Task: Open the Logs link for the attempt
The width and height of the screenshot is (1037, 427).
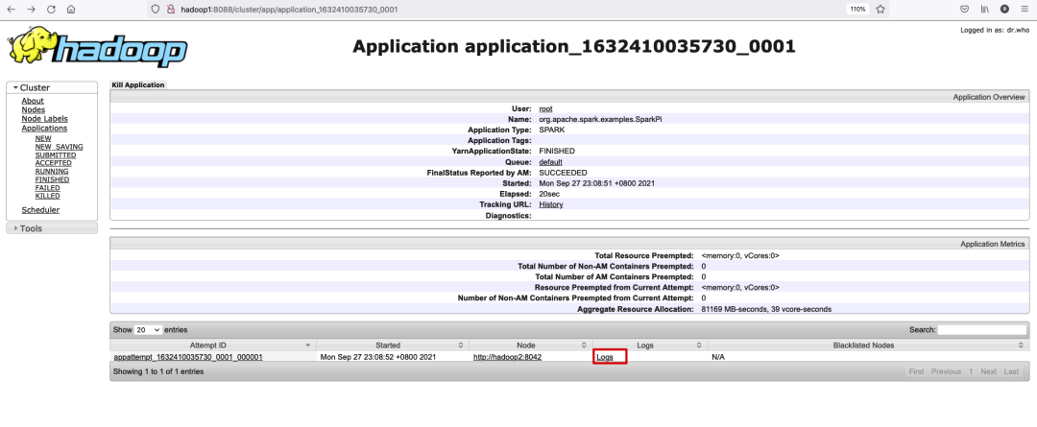Action: tap(605, 357)
